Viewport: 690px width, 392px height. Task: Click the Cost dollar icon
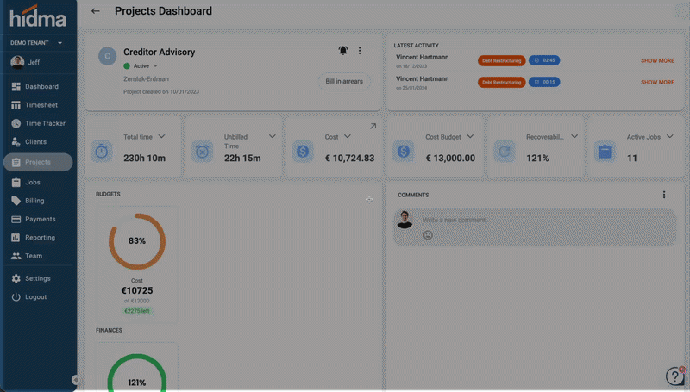click(303, 152)
